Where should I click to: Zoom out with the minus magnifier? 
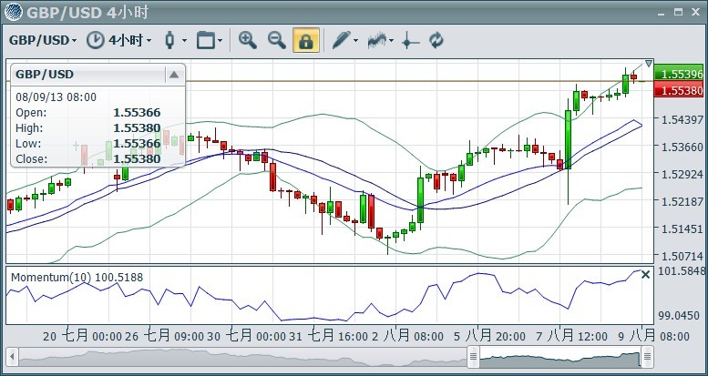click(x=277, y=40)
